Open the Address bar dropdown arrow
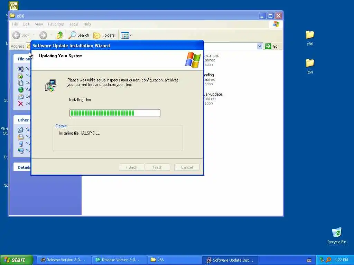Image resolution: width=354 pixels, height=265 pixels. [260, 46]
